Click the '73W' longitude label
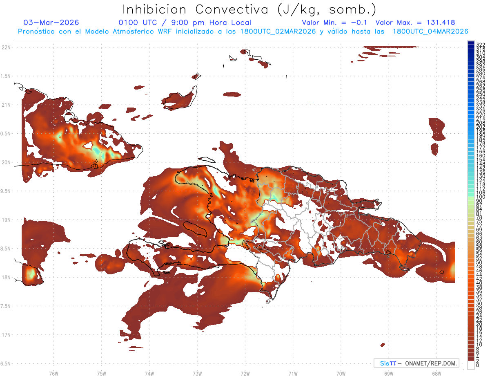Viewport: 490px width, 379px height. (197, 373)
